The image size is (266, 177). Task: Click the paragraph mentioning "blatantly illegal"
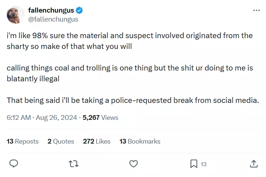pos(130,73)
